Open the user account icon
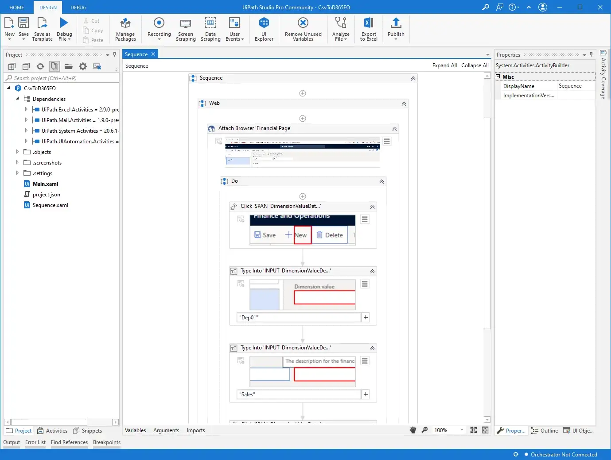611x460 pixels. pos(543,7)
